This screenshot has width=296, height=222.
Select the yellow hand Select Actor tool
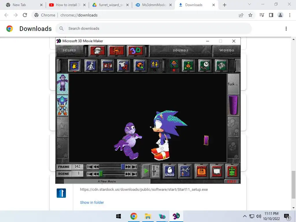point(75,66)
